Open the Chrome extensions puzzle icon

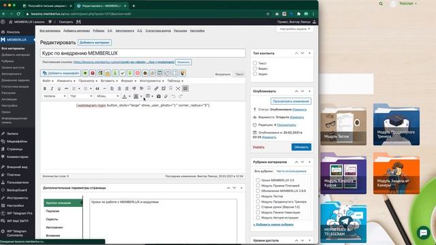tap(298, 14)
